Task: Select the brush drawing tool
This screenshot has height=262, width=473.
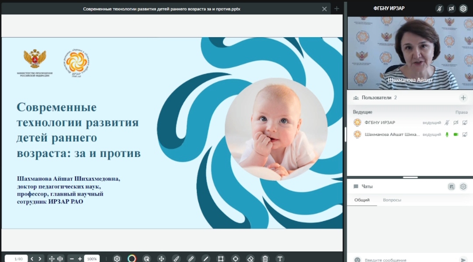Action: [176, 258]
